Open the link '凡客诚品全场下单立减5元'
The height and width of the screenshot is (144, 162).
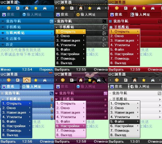click(x=22, y=54)
